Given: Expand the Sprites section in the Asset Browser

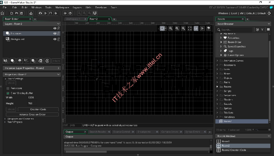Looking at the screenshot, I should 217,108.
